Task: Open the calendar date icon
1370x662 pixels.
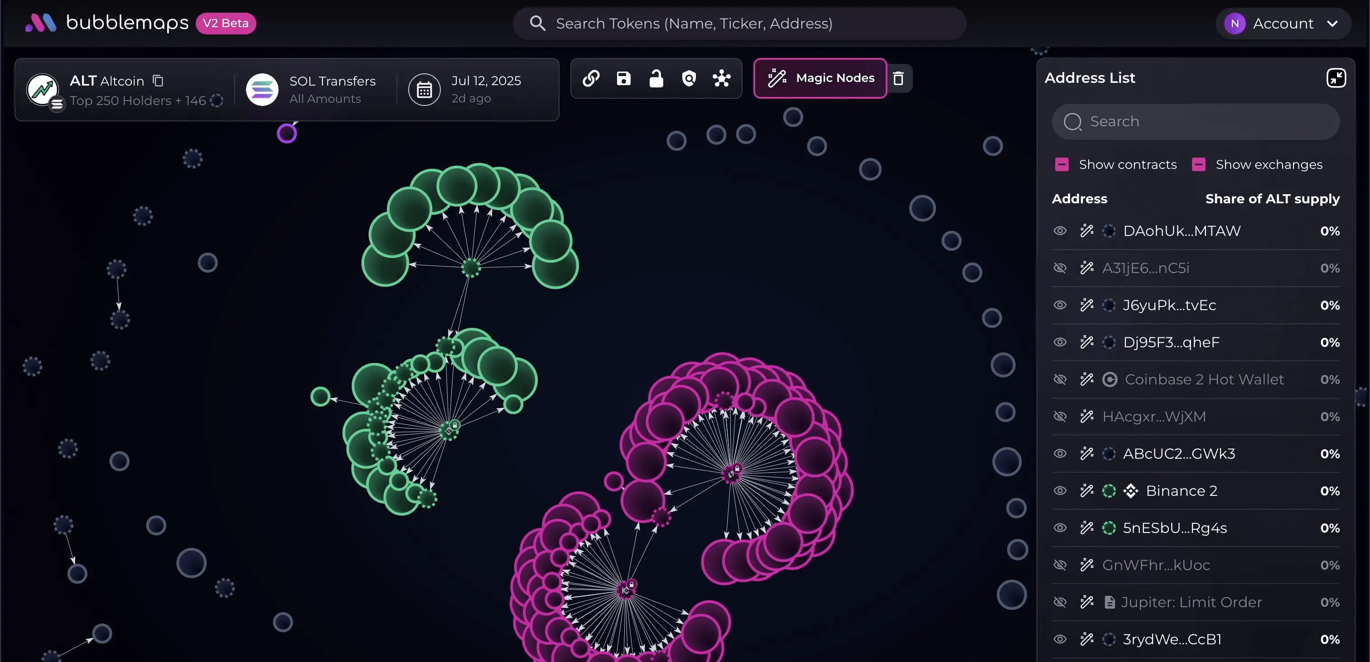Action: click(425, 89)
